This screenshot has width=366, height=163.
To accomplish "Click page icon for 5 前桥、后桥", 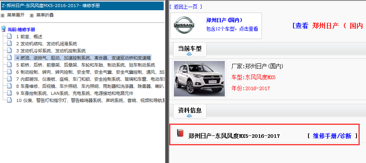I will [x=9, y=65].
